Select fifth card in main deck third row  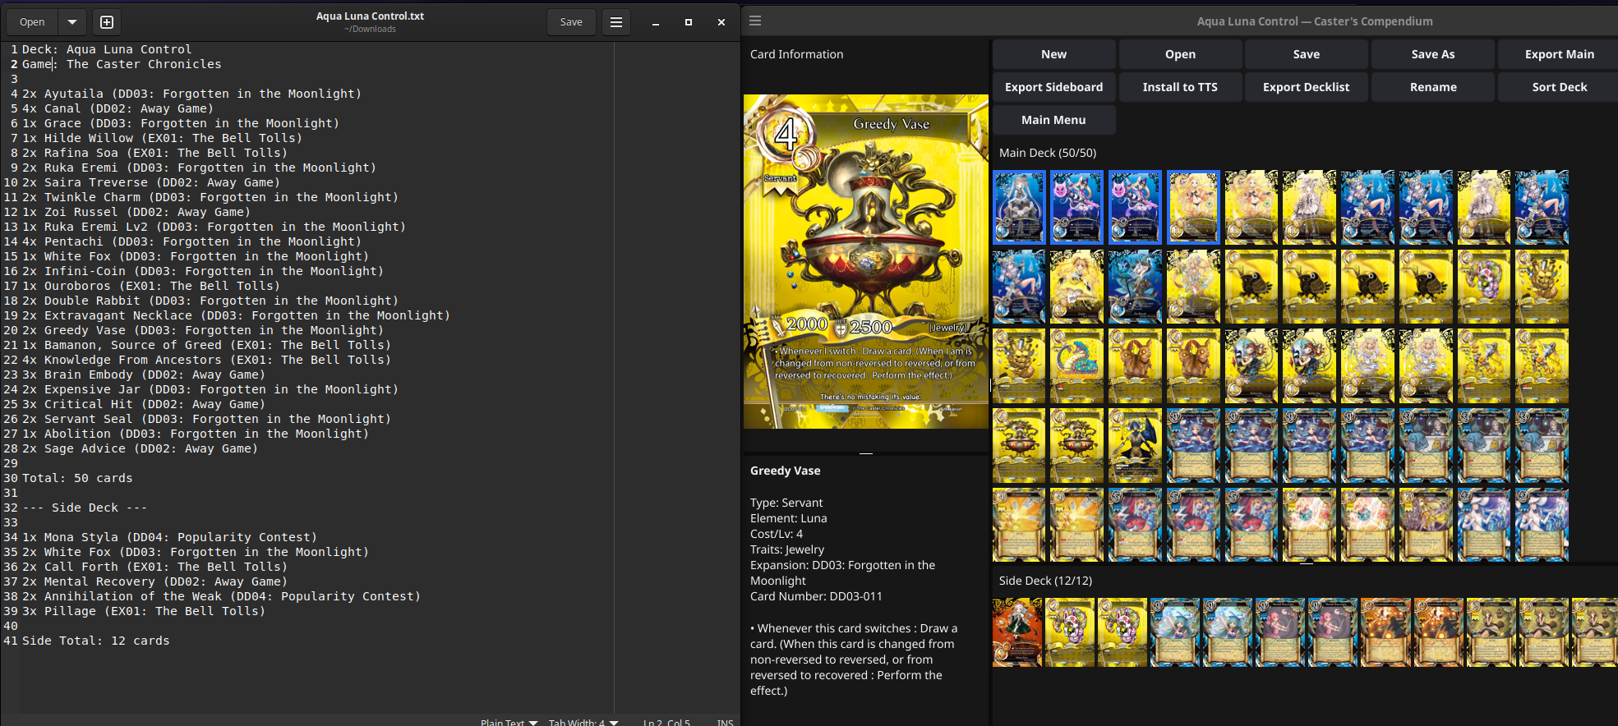pyautogui.click(x=1252, y=366)
